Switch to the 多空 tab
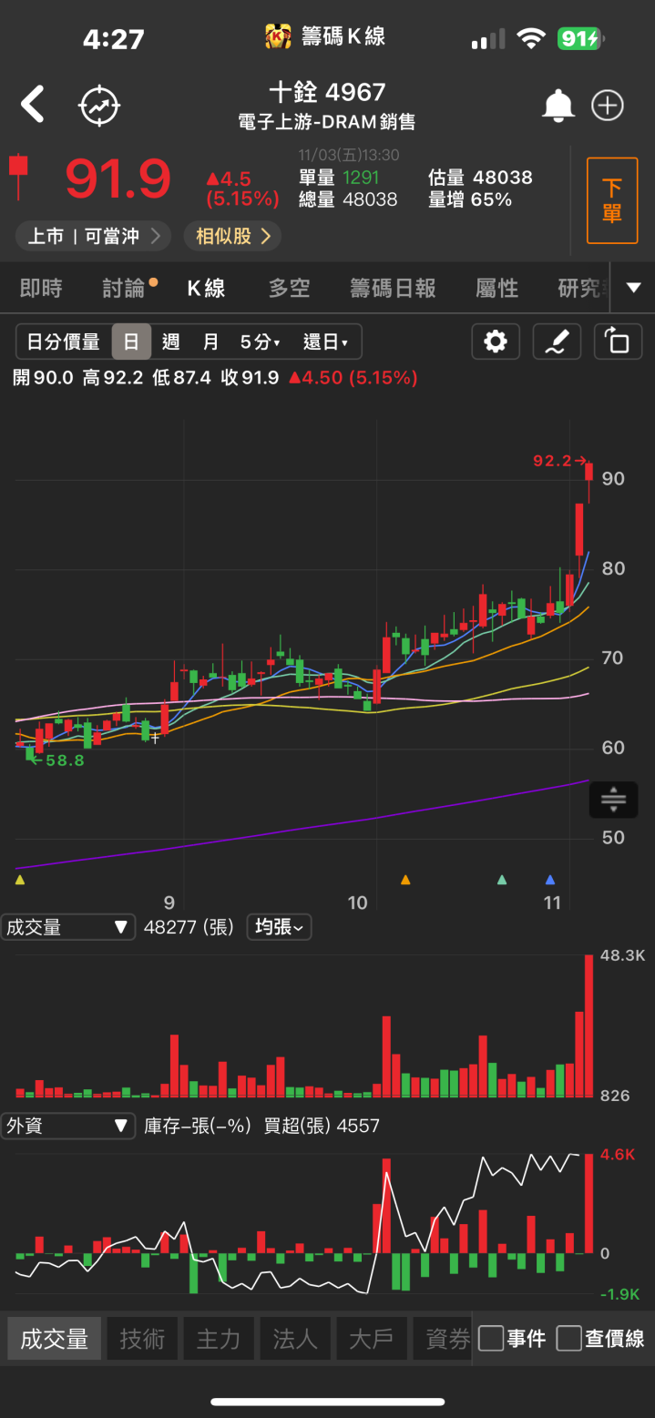 point(290,289)
